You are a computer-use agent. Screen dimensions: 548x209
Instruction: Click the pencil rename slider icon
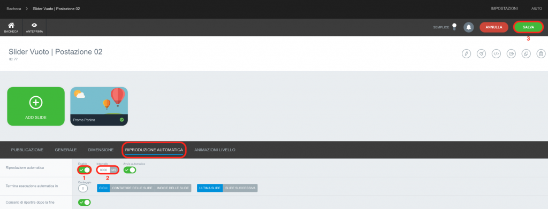(466, 54)
